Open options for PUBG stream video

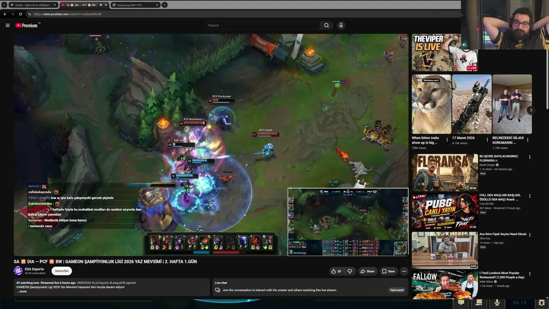click(x=530, y=196)
